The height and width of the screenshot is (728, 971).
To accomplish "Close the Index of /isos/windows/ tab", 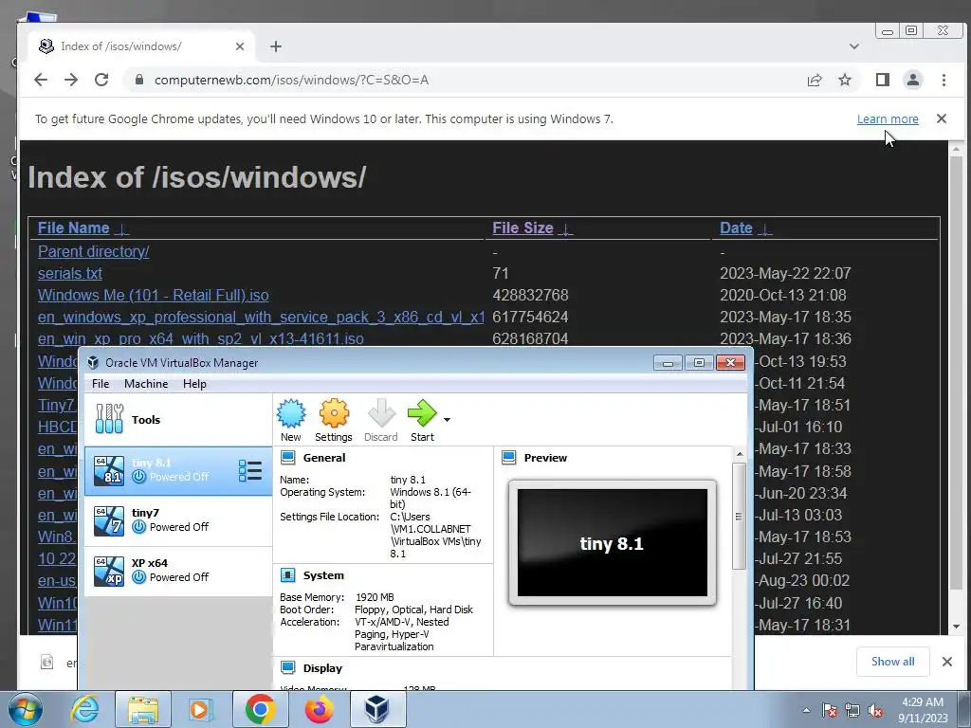I will 240,46.
